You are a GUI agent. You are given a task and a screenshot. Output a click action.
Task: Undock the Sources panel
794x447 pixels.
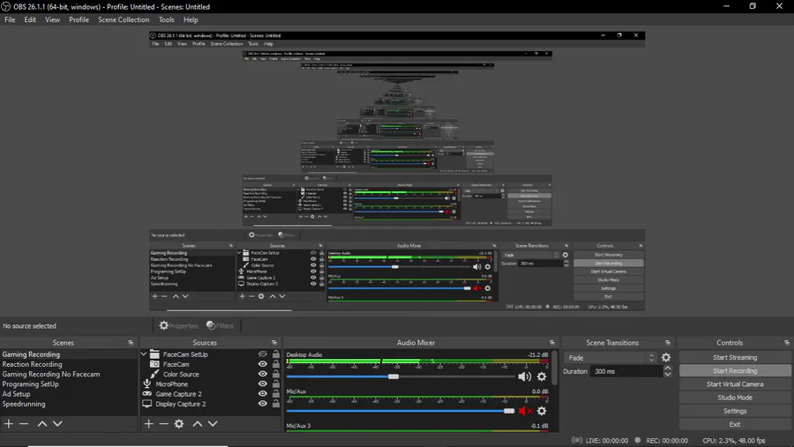(274, 343)
